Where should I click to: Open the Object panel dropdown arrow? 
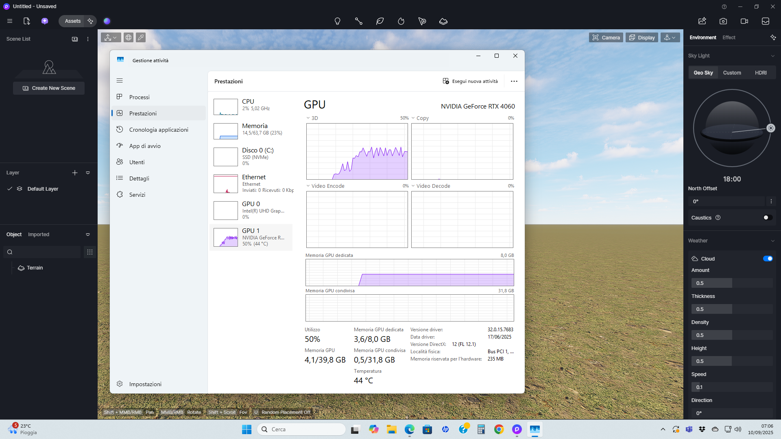88,235
